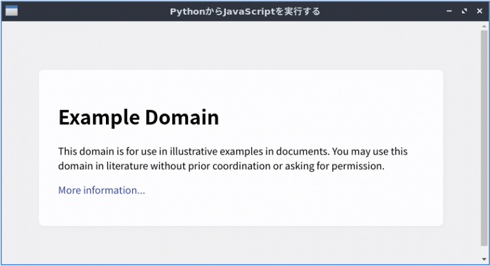This screenshot has width=490, height=266.
Task: Click the word "documents" in the paragraph
Action: tap(302, 151)
